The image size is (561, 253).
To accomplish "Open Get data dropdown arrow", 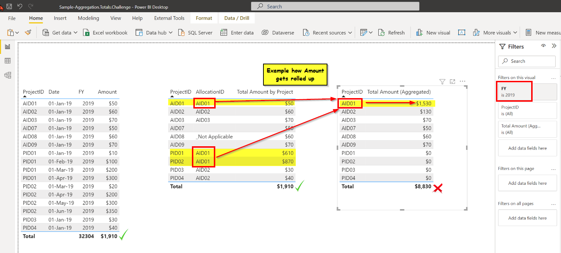I will tap(75, 33).
